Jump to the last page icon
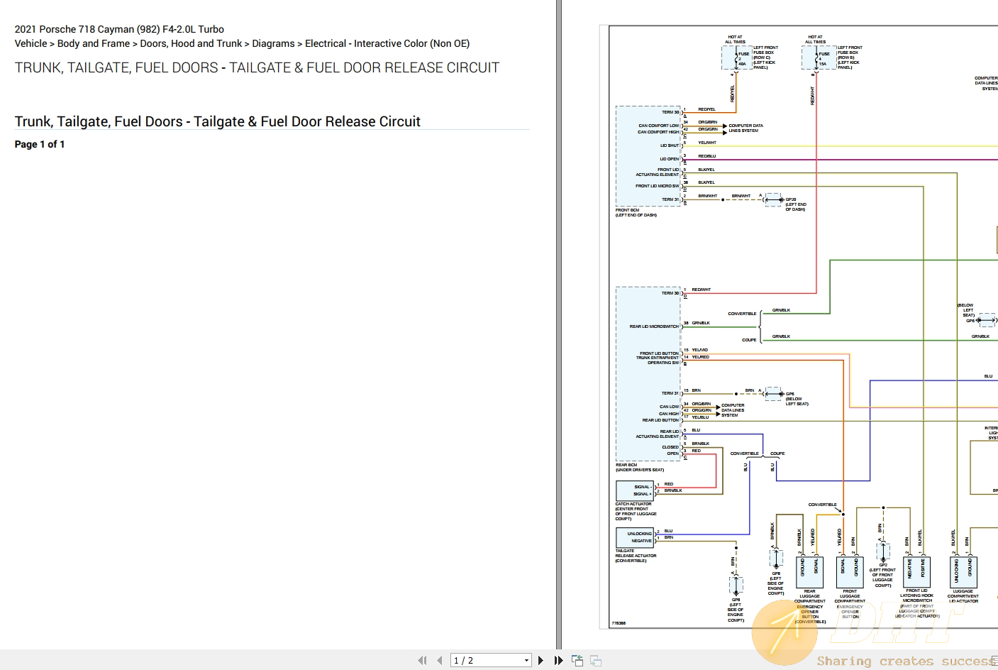 coord(558,660)
